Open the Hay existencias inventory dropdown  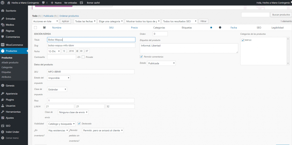[x=58, y=130]
